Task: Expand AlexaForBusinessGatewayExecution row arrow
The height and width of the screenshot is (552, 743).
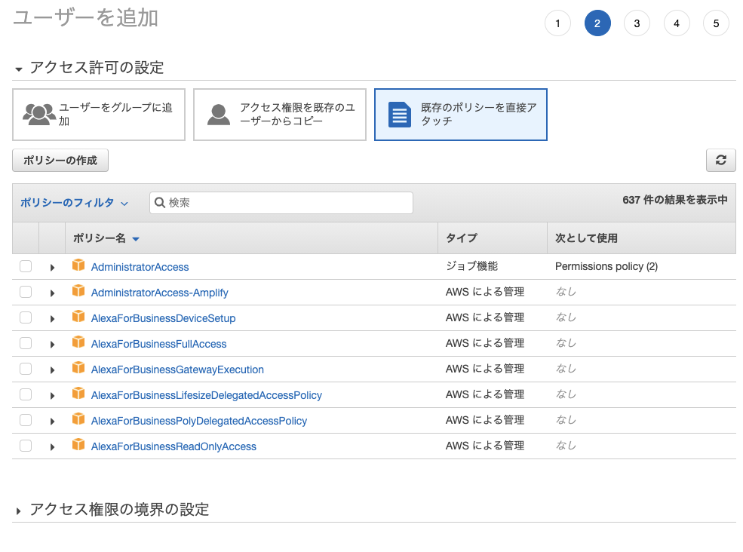Action: (52, 370)
